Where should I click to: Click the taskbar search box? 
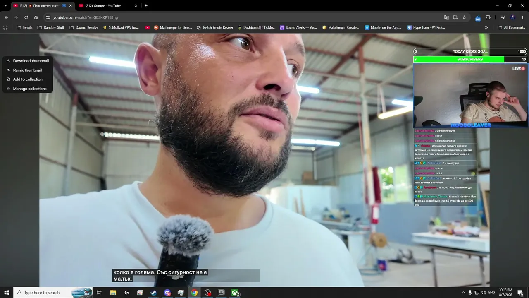(x=53, y=293)
